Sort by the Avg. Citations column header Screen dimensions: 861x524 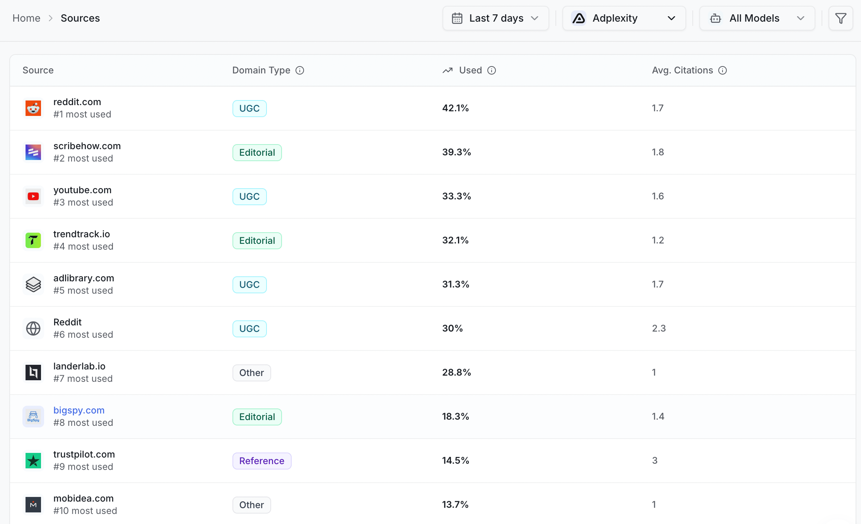(x=682, y=70)
